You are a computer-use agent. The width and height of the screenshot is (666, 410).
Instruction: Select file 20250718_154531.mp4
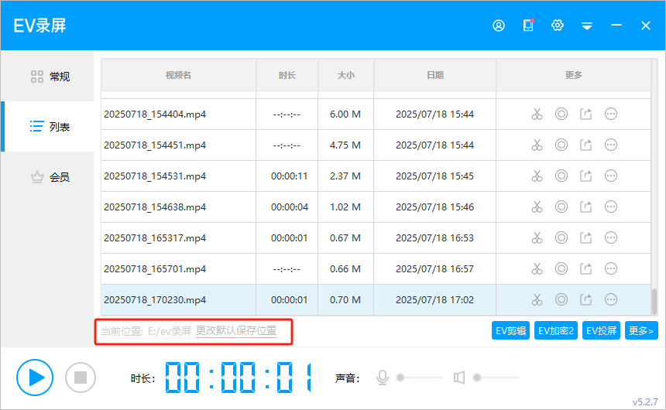pos(155,176)
